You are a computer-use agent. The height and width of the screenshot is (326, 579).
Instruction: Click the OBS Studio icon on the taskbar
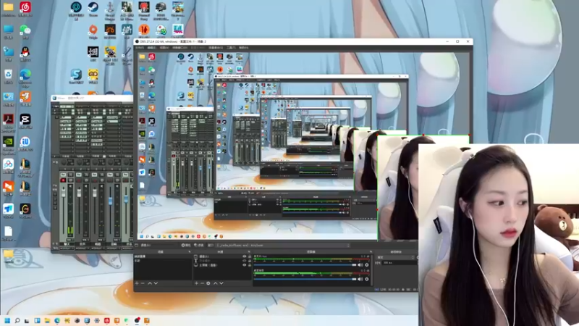point(137,320)
